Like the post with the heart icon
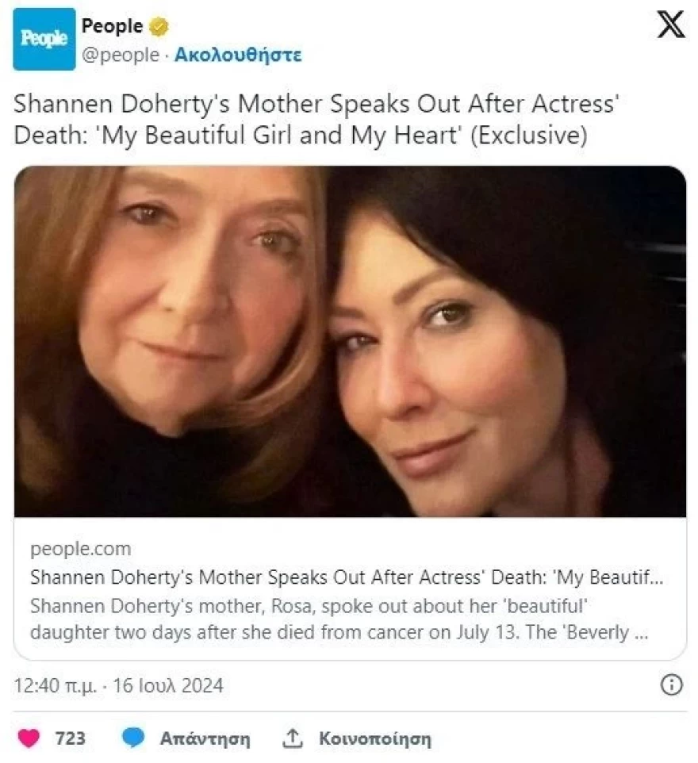 point(29,738)
